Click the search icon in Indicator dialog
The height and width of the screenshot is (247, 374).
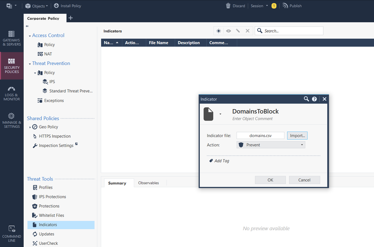pos(307,99)
